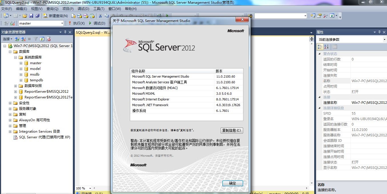Click the editor split-window handle icon
The width and height of the screenshot is (387, 194).
[x=312, y=39]
